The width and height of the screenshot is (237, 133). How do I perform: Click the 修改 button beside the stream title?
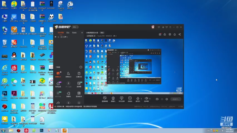(x=102, y=33)
